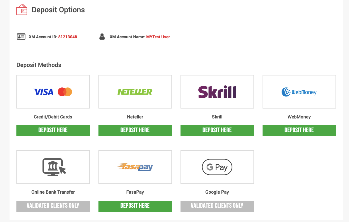Select the FasaPay logo tile
This screenshot has height=222, width=349.
(135, 167)
